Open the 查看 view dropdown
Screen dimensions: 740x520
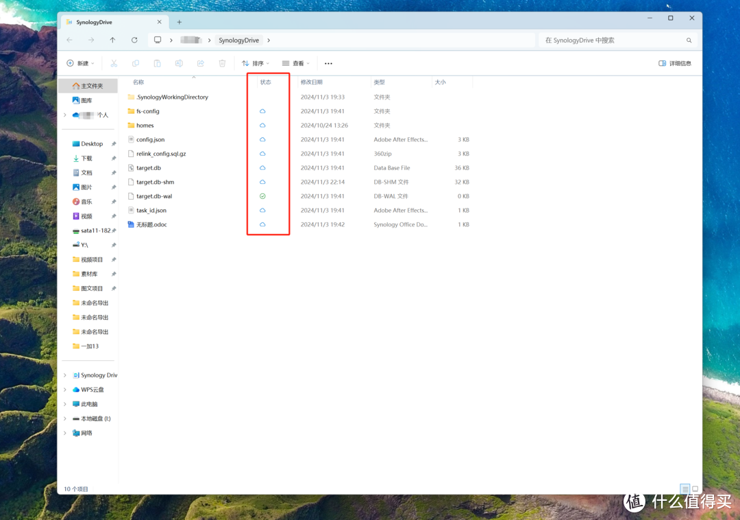(296, 63)
